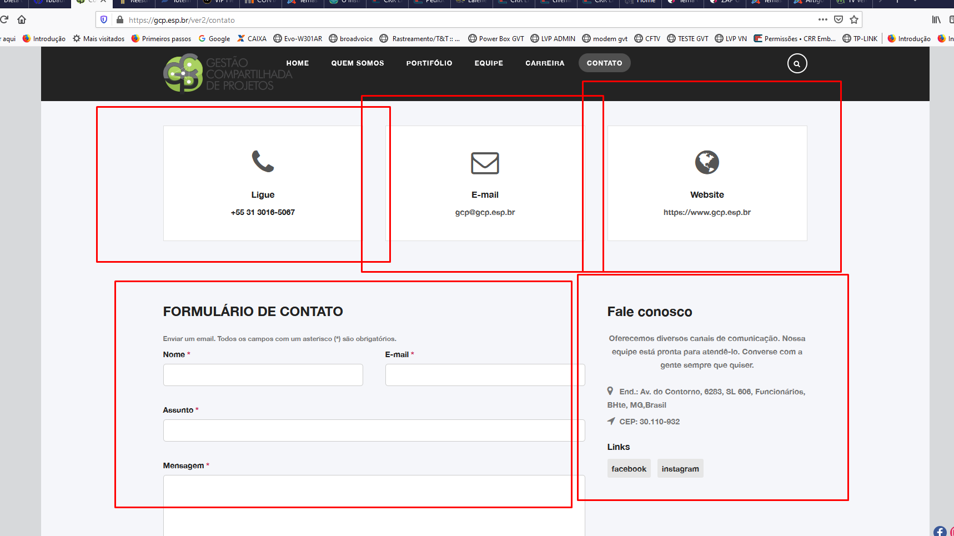
Task: Open the Google bookmark
Action: (x=214, y=39)
